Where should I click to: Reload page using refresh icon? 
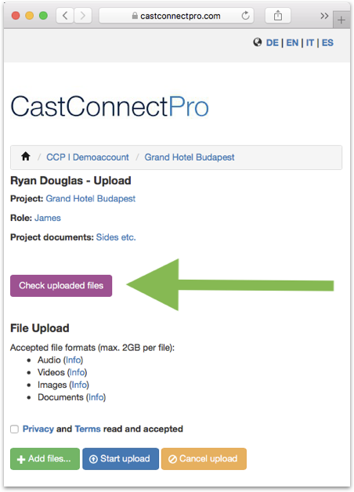[245, 16]
